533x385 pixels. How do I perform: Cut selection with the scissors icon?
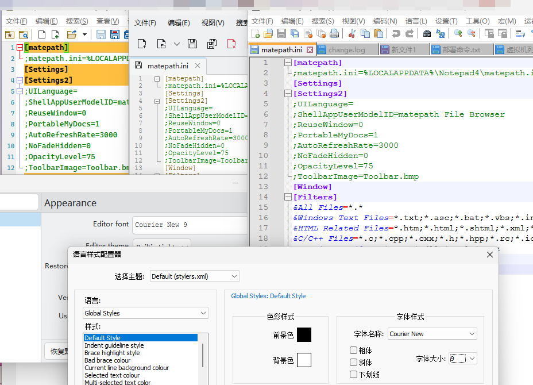[353, 32]
